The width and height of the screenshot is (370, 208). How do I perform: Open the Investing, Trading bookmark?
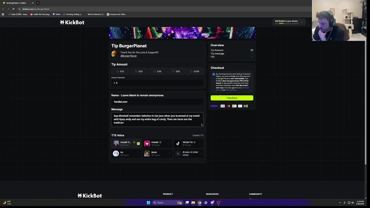[73, 14]
